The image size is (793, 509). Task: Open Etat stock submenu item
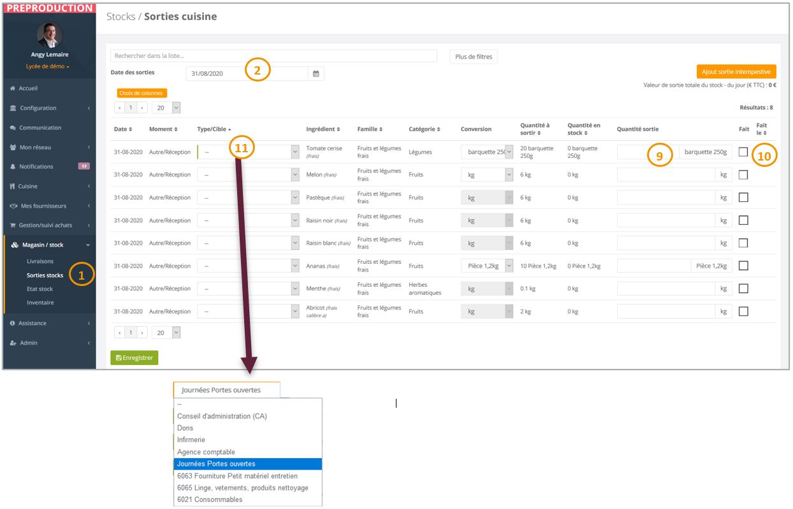tap(40, 289)
